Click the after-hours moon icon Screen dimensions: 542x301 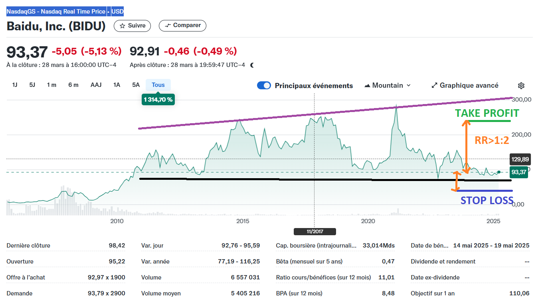coord(252,65)
